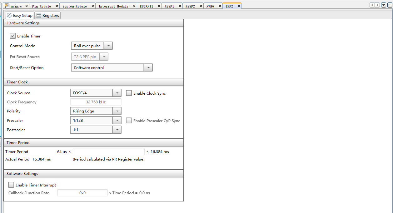Open the Ext Reset Source dropdown
This screenshot has height=213, width=393.
pos(104,57)
